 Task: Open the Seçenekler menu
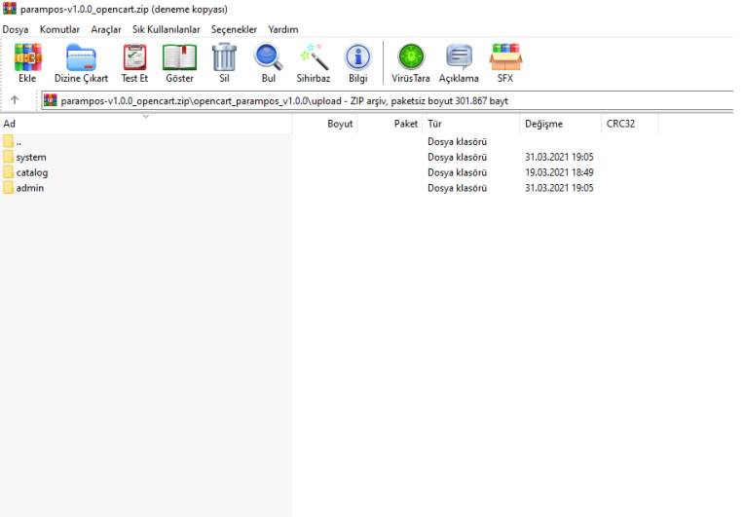234,29
